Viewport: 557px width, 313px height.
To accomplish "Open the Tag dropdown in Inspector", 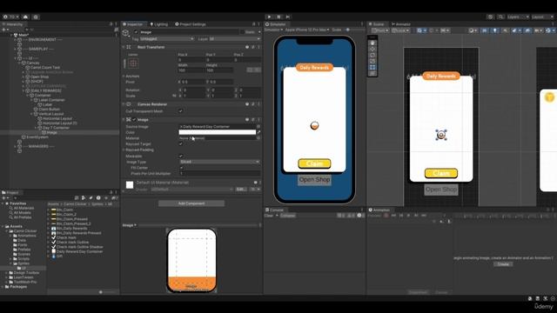I will [x=167, y=38].
